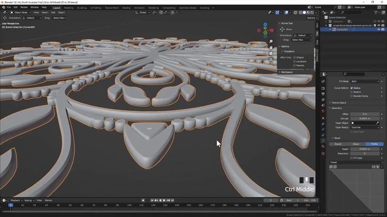
Task: Open the Modifiers wrench properties tab
Action: pos(323,124)
